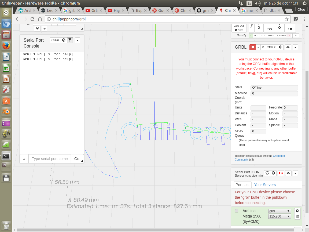Bookmark page with the star icon

(x=286, y=19)
